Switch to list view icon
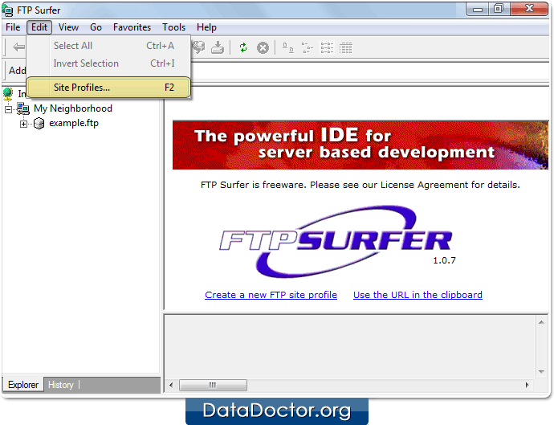554x425 pixels. (x=327, y=47)
